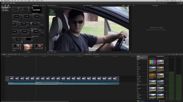
Task: Click the insert clip edit icon
Action: [x=11, y=54]
